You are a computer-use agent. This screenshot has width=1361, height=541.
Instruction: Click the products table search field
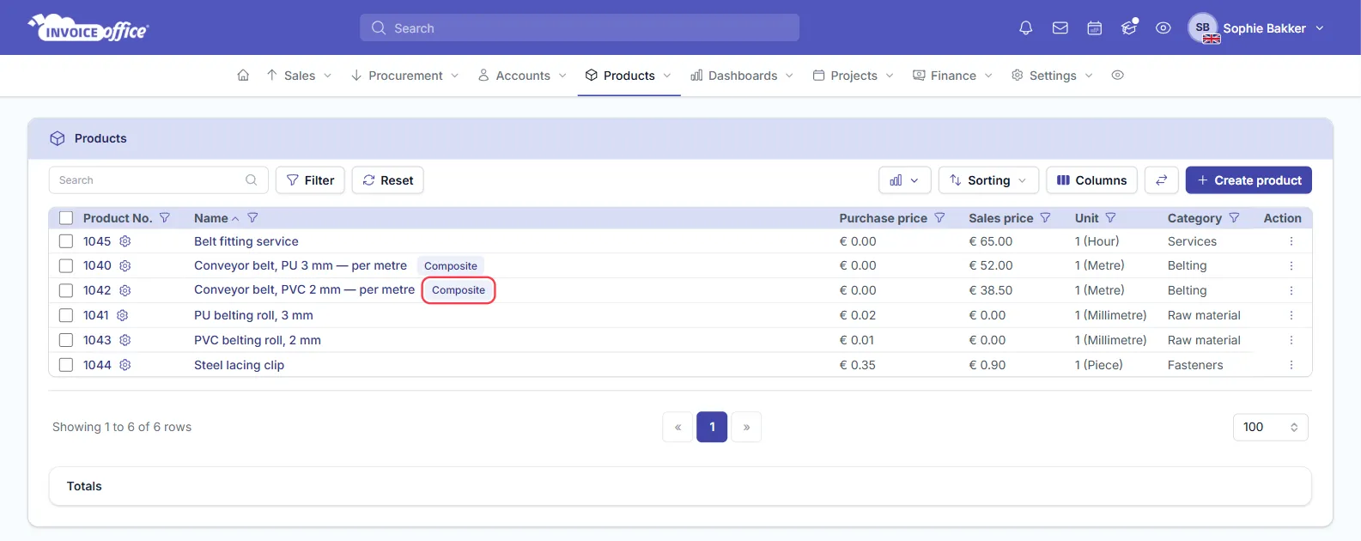158,180
